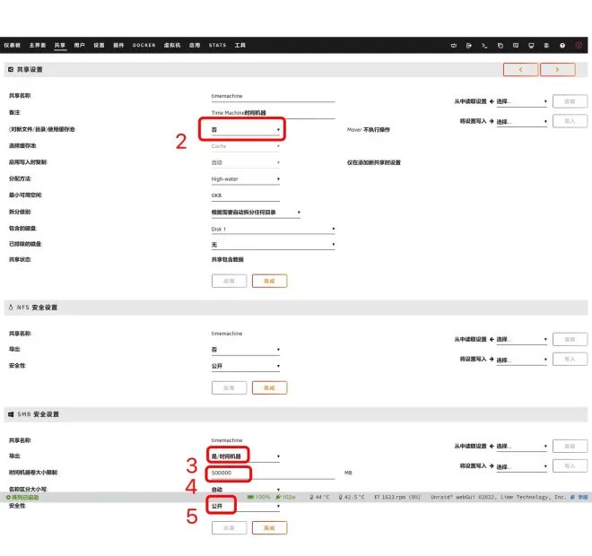Click the battery 100% status icon
Image resolution: width=592 pixels, height=556 pixels.
click(250, 497)
